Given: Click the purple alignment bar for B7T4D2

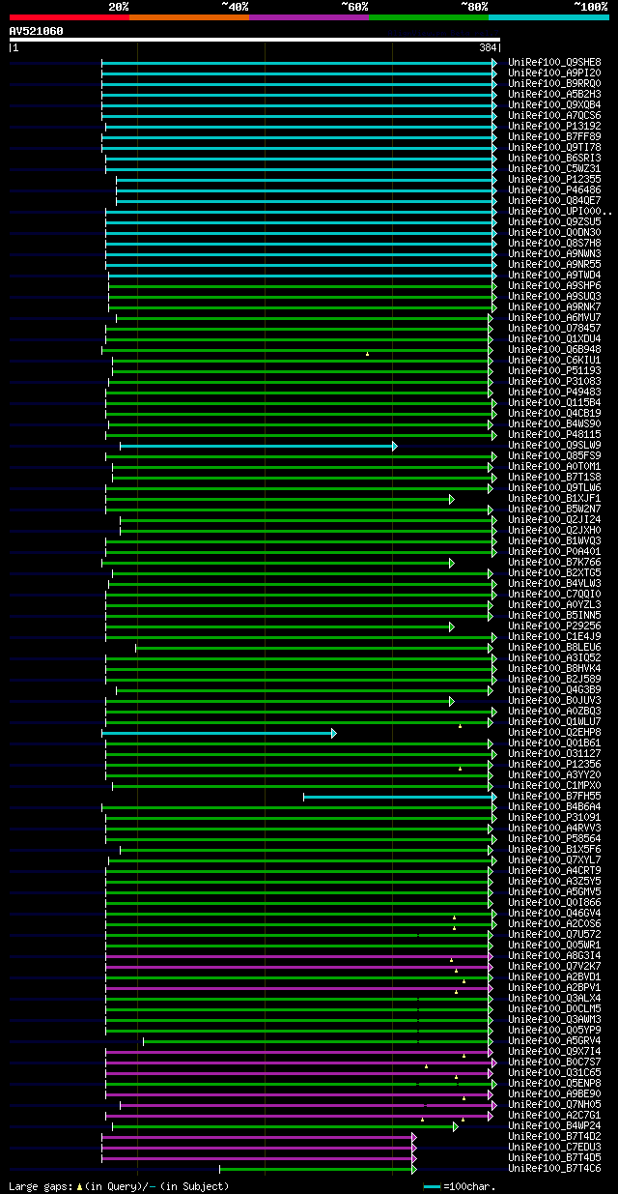Looking at the screenshot, I should coord(259,1137).
